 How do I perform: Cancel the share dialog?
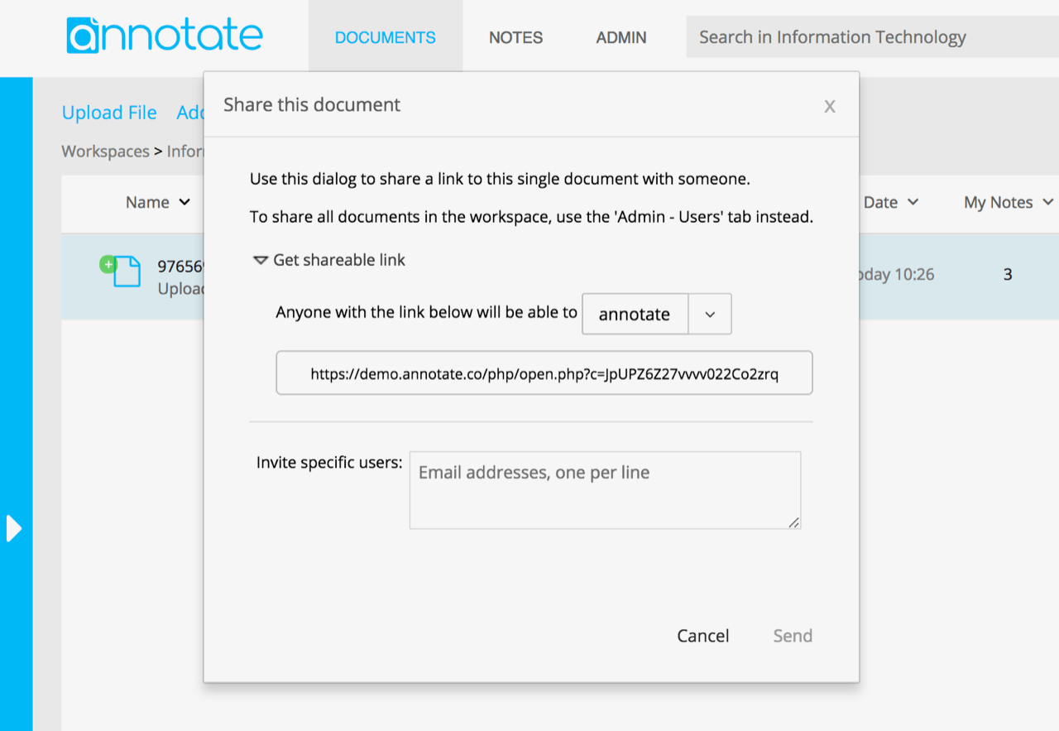click(x=703, y=636)
